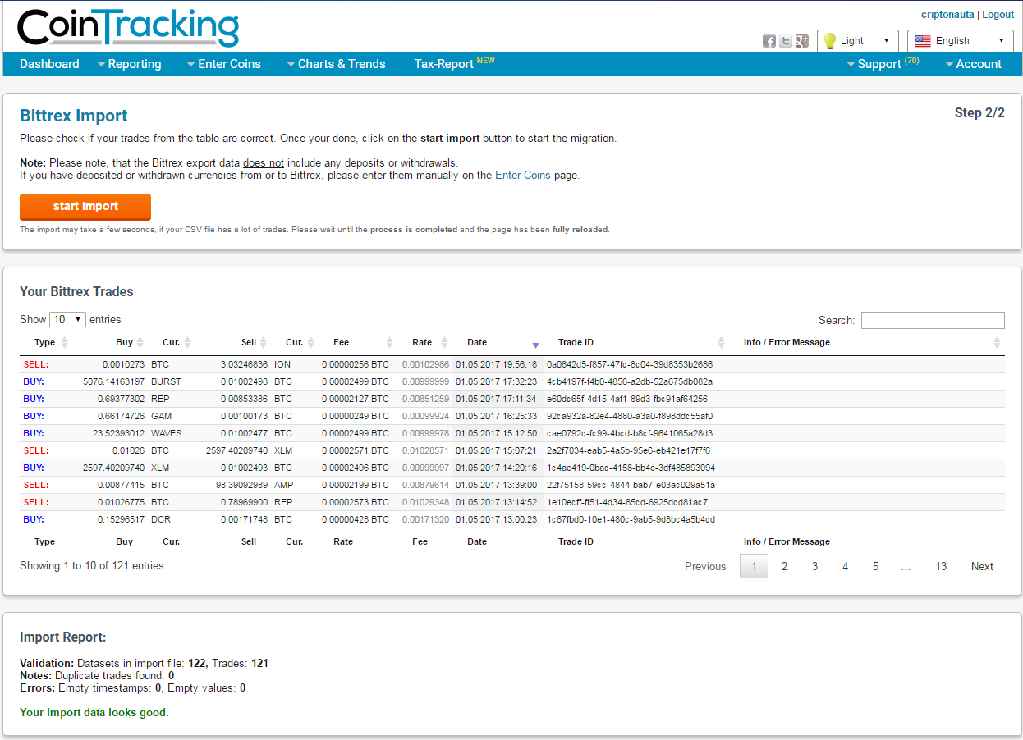The height and width of the screenshot is (740, 1023).
Task: Jump to page 4 of trades
Action: [x=845, y=566]
